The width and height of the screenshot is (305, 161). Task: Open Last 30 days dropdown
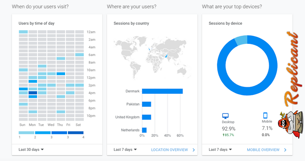pos(31,150)
